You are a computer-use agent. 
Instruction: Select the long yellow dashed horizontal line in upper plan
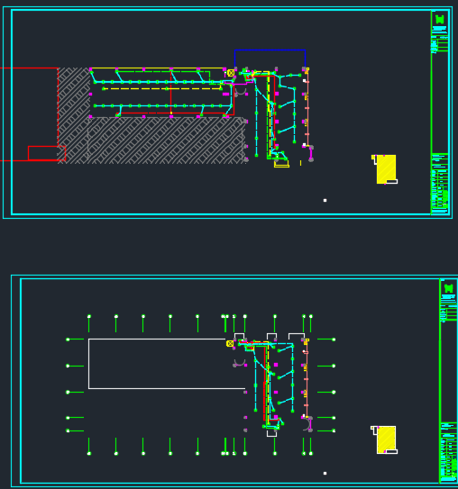pos(162,89)
